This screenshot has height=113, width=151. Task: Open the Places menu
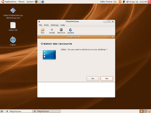point(21,2)
